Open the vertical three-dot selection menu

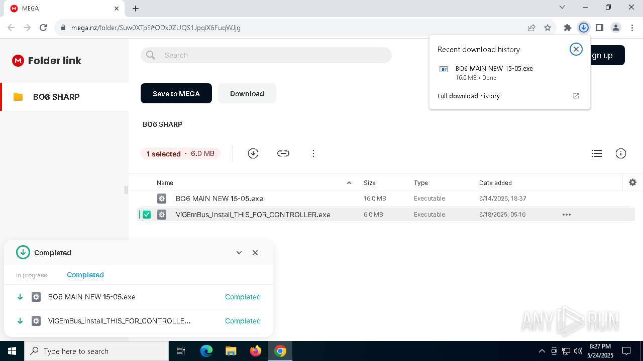point(313,153)
